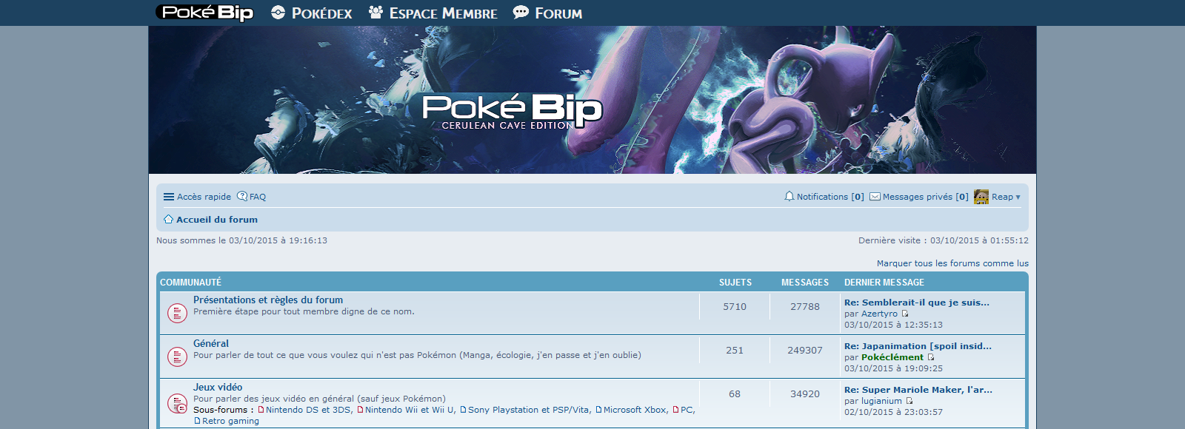Click the notifications bell icon
Viewport: 1185px width, 429px height.
pyautogui.click(x=790, y=197)
